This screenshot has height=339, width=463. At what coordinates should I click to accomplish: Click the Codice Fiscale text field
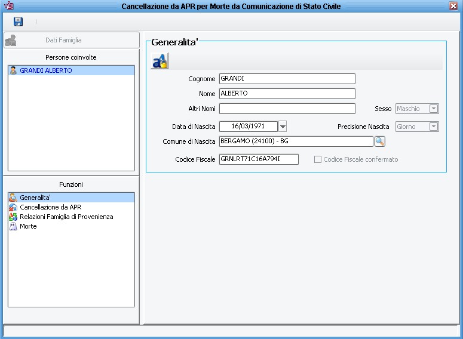pyautogui.click(x=258, y=159)
